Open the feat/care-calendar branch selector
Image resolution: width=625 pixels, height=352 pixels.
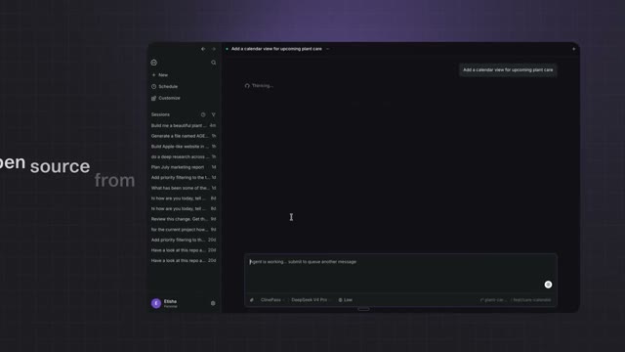(x=531, y=300)
